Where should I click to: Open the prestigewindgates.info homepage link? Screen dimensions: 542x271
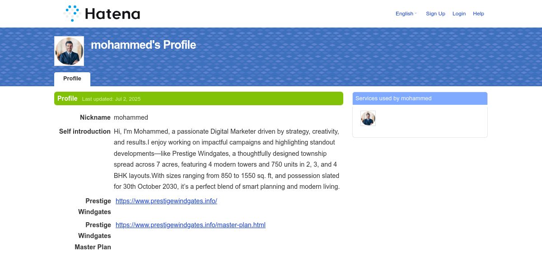166,201
